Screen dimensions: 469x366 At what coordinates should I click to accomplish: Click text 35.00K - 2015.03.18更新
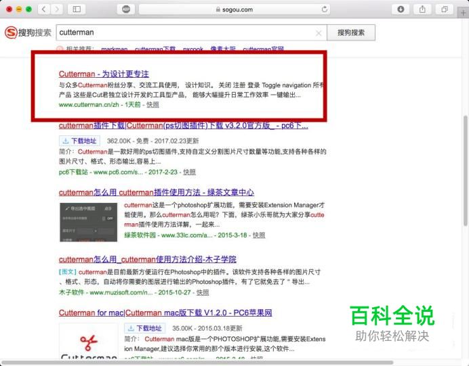tap(207, 328)
